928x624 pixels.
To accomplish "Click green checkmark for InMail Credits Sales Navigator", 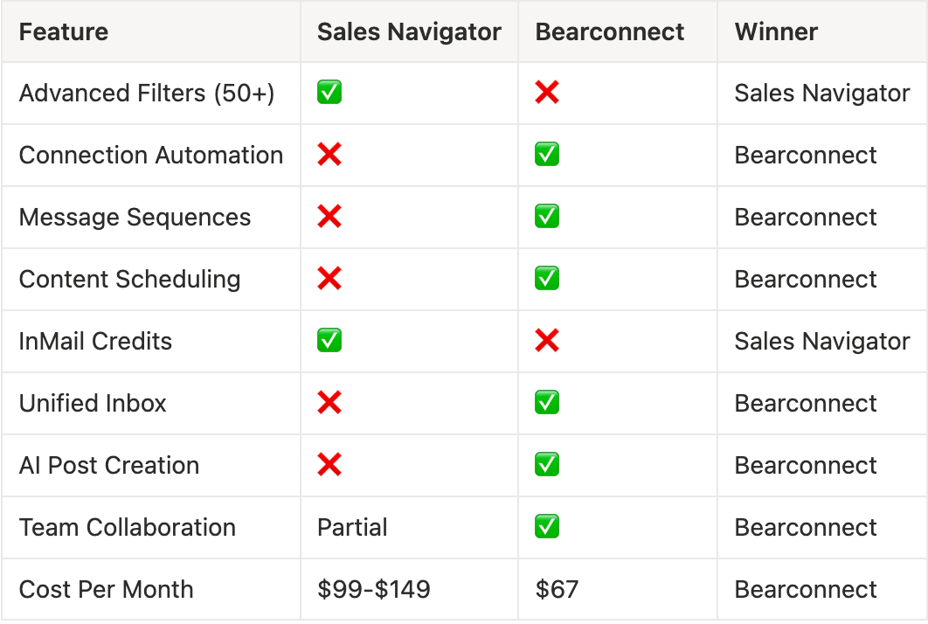I will pyautogui.click(x=329, y=341).
